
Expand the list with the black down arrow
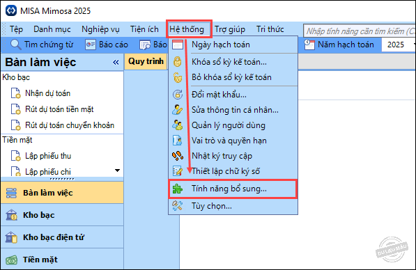click(117, 170)
